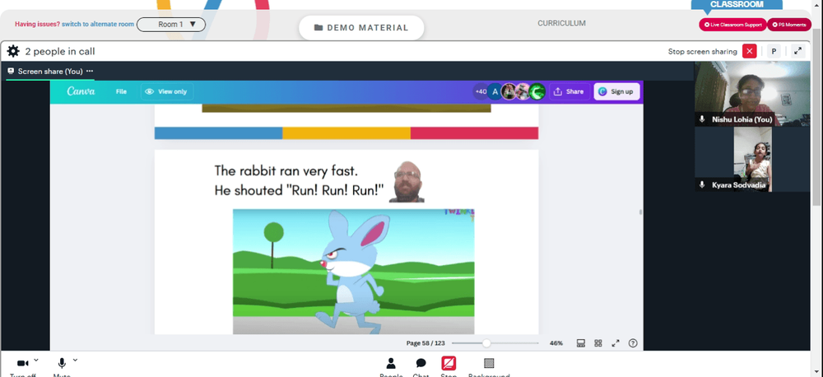Open the Canva notes panel icon
This screenshot has height=377, width=823.
(x=580, y=343)
